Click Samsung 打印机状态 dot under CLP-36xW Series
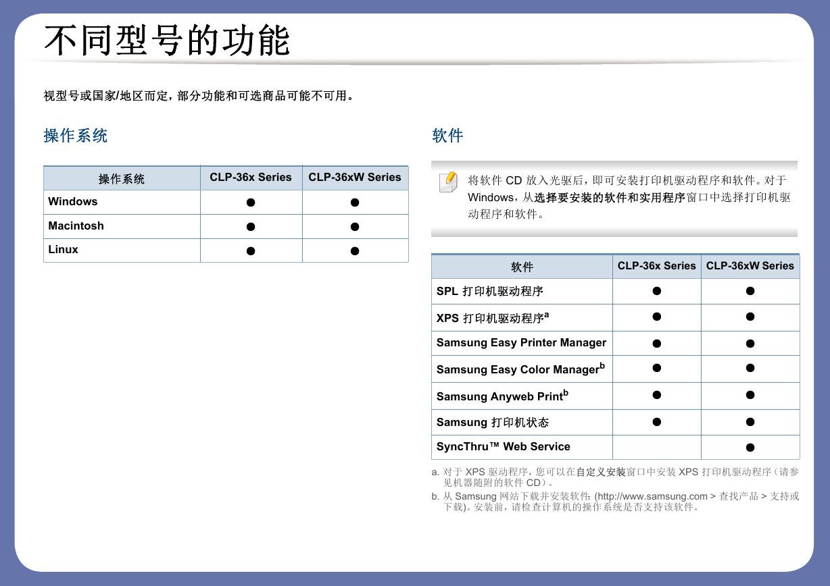The height and width of the screenshot is (586, 830). pos(750,422)
